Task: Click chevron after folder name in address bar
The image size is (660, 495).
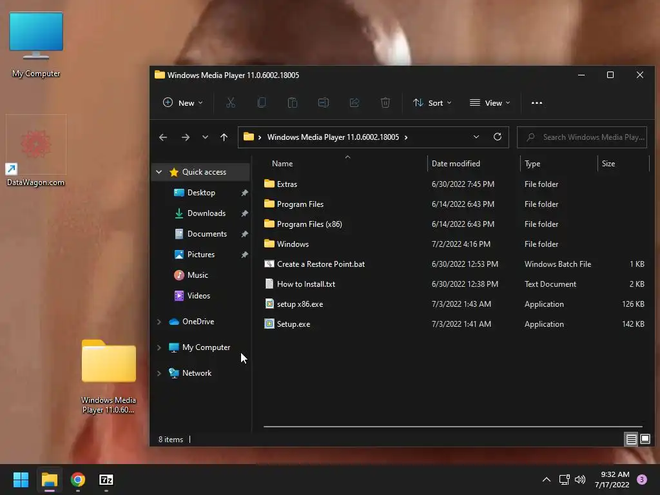Action: pyautogui.click(x=406, y=137)
